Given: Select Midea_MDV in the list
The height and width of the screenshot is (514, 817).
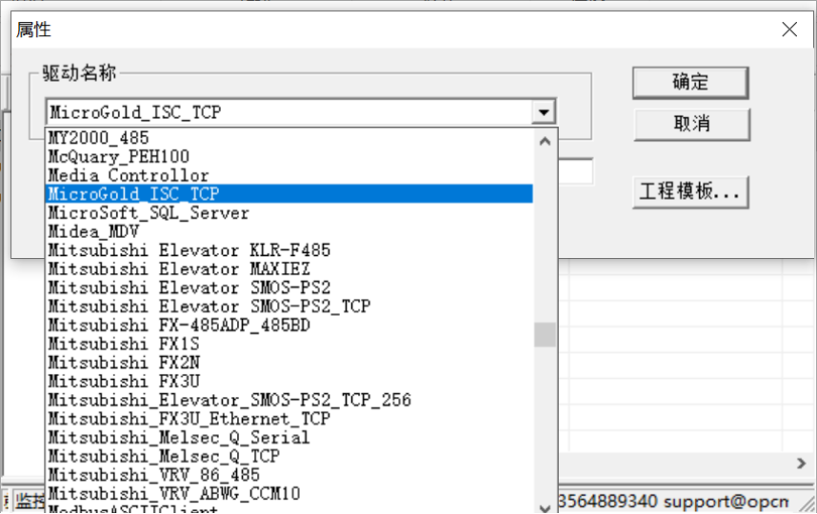Looking at the screenshot, I should (x=289, y=231).
